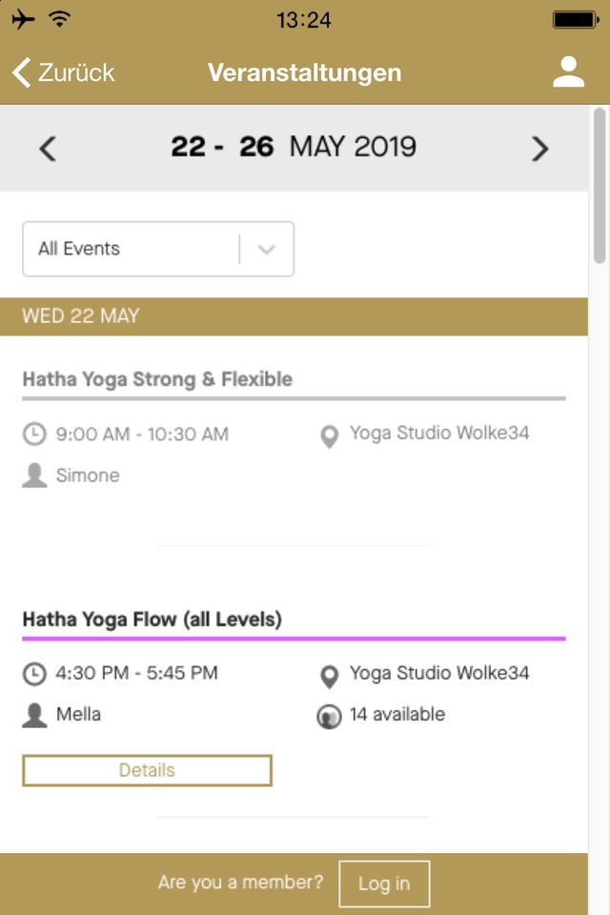Click the 22 - 26 MAY 2019 date range
The width and height of the screenshot is (610, 915).
(294, 148)
